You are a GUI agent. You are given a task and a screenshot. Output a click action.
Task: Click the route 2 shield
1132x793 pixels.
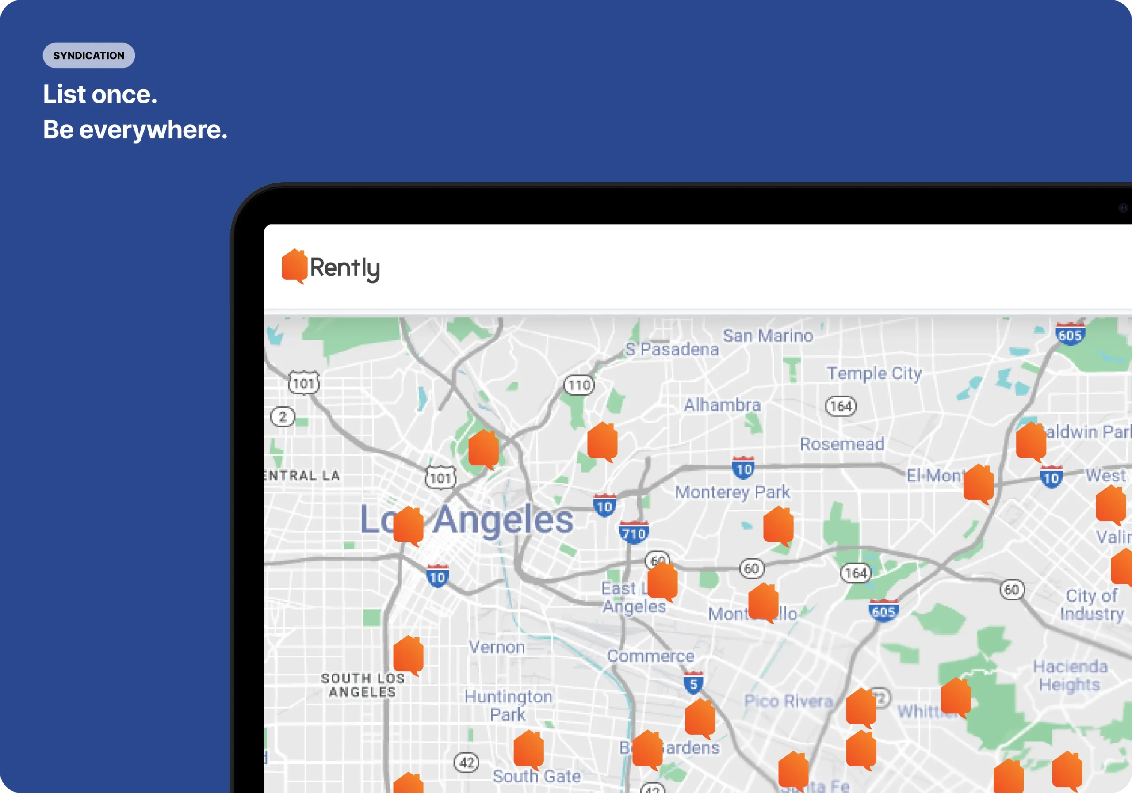283,417
